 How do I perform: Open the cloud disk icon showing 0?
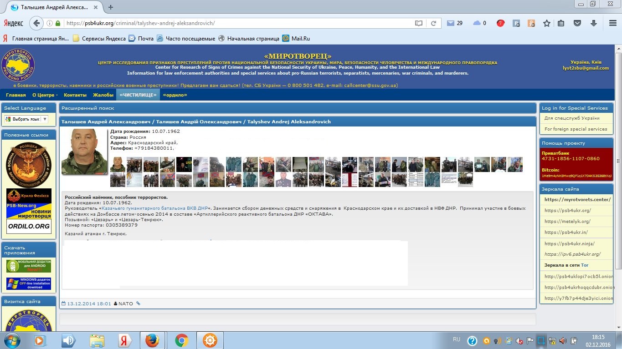pyautogui.click(x=479, y=23)
